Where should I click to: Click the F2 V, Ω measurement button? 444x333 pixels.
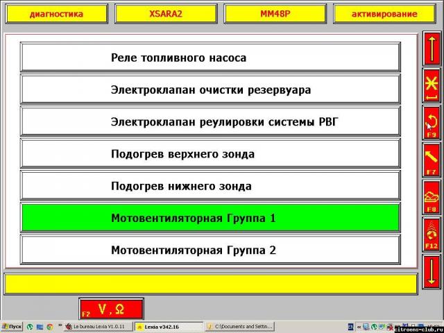point(112,309)
